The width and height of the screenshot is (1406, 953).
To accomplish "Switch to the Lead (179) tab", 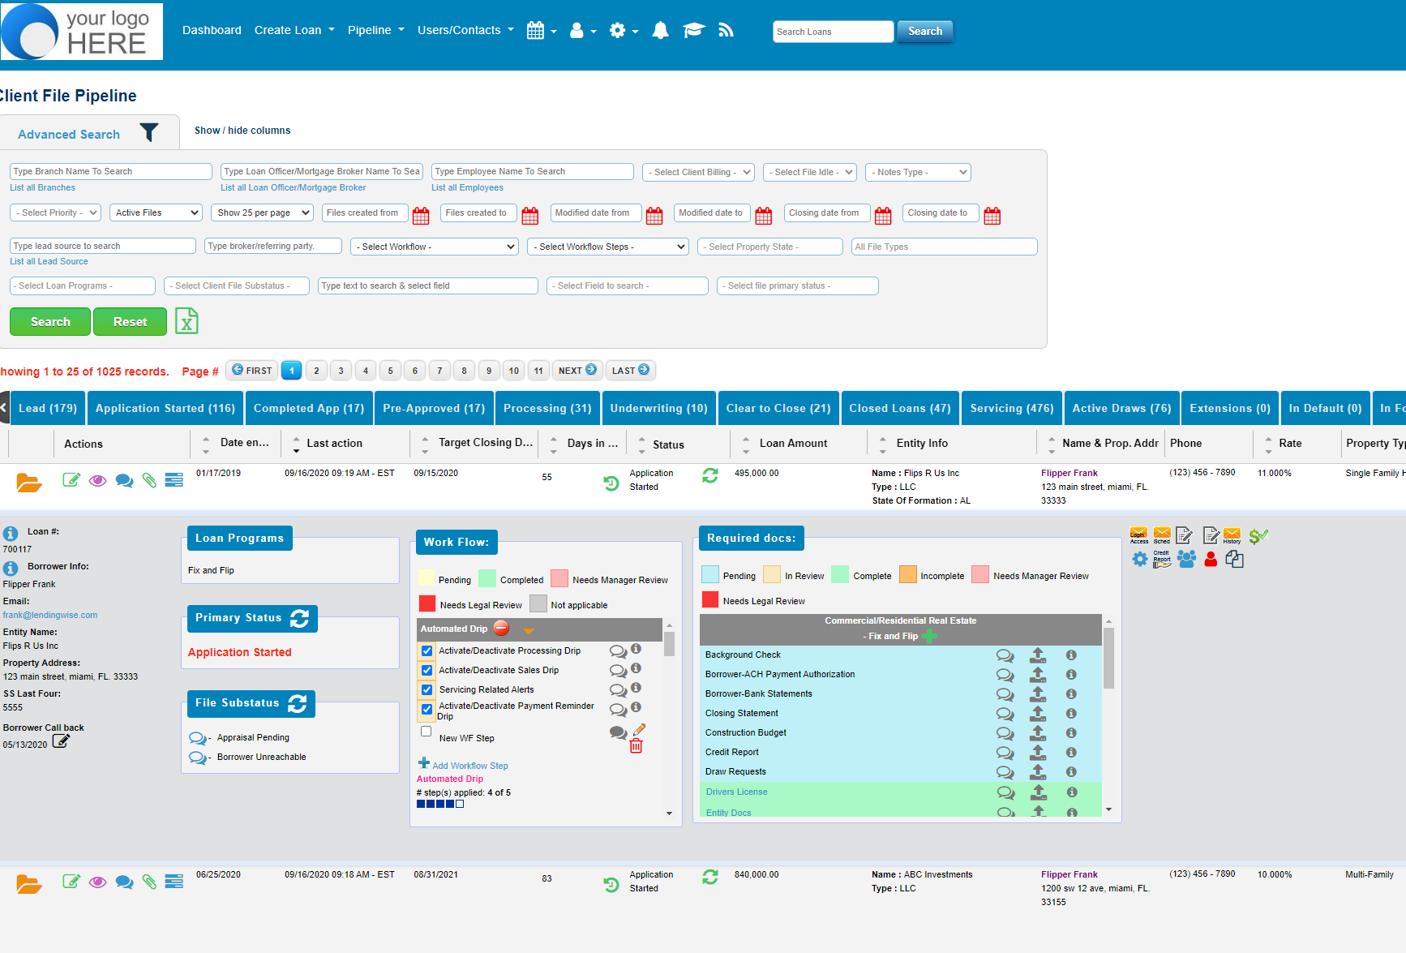I will click(x=48, y=408).
